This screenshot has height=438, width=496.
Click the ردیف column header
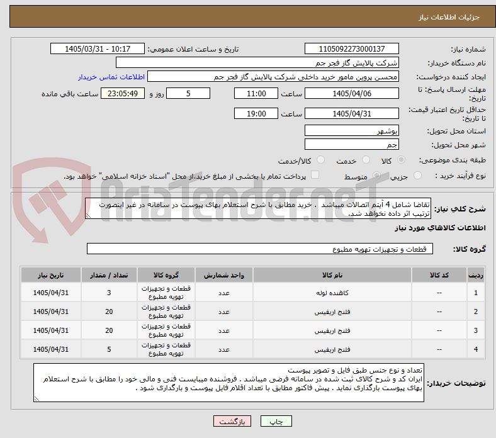475,275
